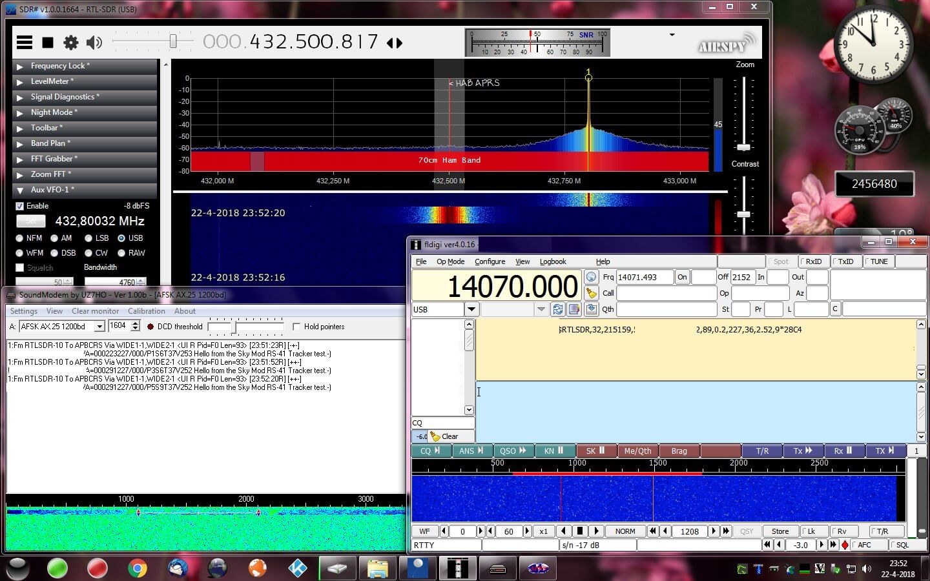Stop the SDR# radio with square icon

coord(48,43)
